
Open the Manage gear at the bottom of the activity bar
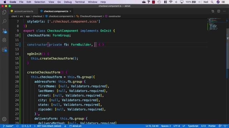[4, 119]
